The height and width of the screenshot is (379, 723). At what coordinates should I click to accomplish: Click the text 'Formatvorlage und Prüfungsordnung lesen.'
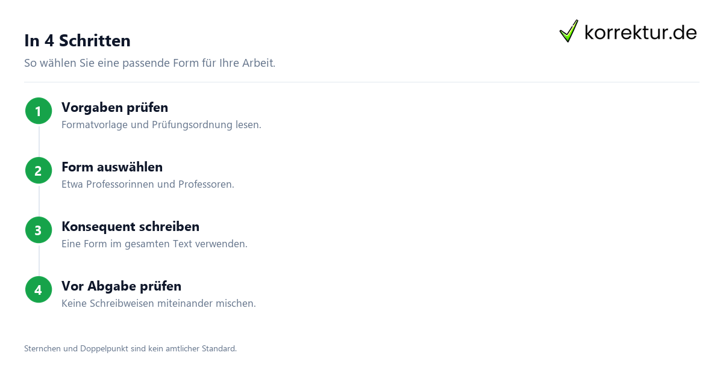click(x=161, y=125)
